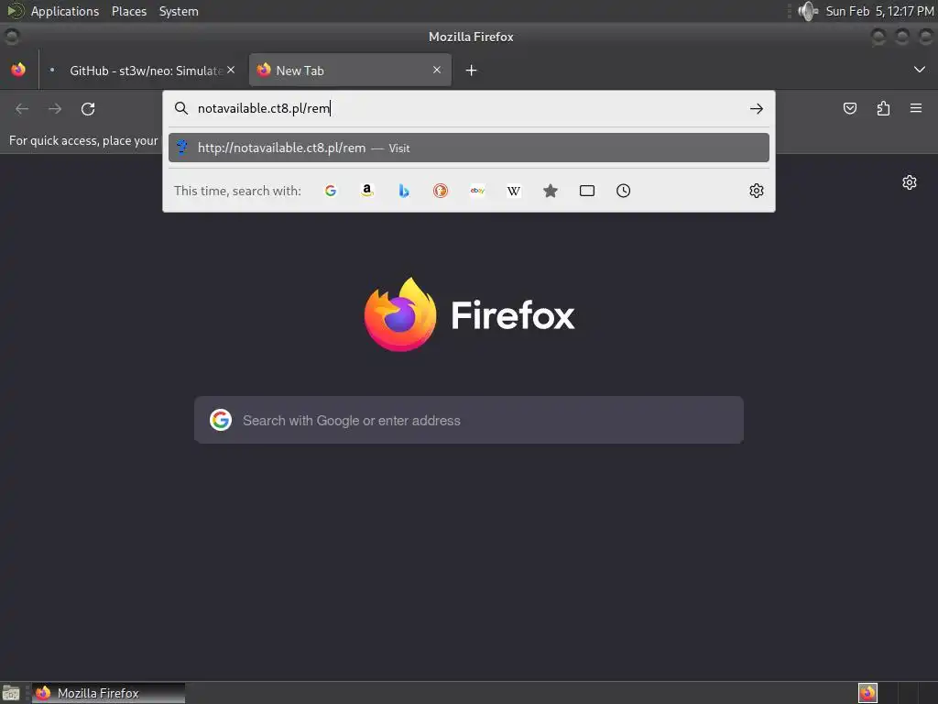
Task: Search this time with Bing icon
Action: [404, 191]
